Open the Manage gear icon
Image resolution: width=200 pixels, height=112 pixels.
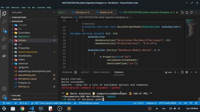[x=4, y=97]
